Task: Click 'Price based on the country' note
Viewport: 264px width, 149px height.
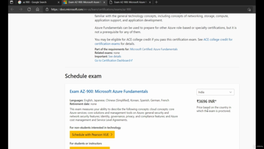Action: coord(214,109)
